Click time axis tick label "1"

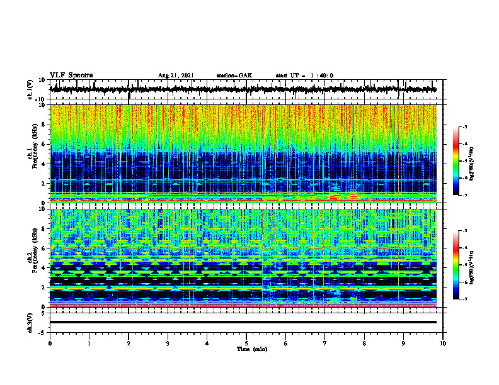[x=89, y=343]
